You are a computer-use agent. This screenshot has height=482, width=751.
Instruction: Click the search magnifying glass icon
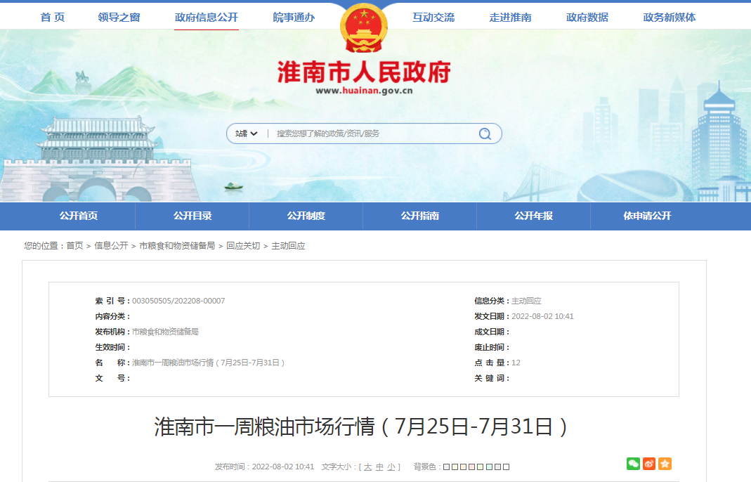(x=485, y=133)
